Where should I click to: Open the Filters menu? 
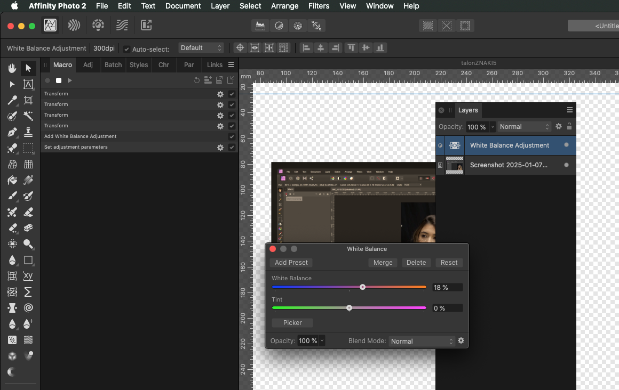319,6
